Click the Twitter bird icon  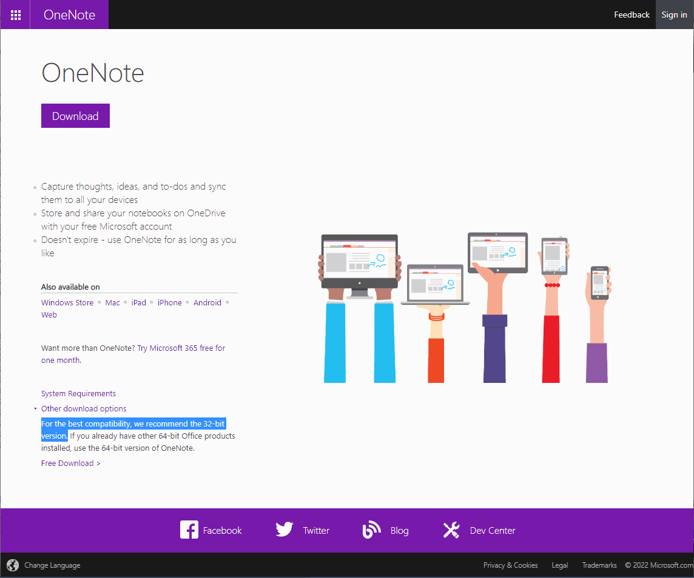pyautogui.click(x=284, y=530)
